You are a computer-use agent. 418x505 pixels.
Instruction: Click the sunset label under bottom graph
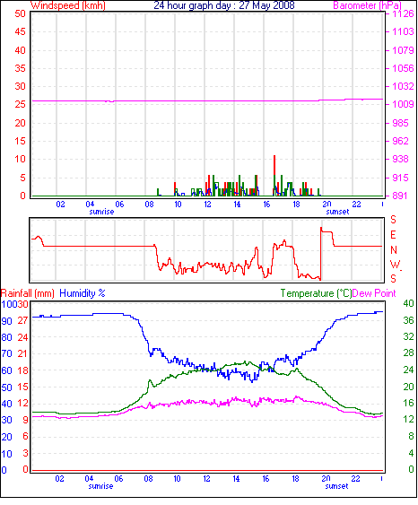[336, 487]
